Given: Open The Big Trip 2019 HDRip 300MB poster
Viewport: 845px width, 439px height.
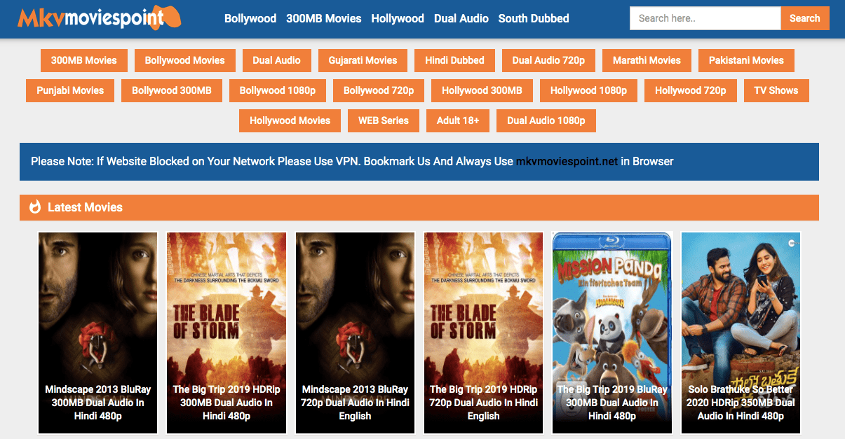Looking at the screenshot, I should tap(227, 333).
